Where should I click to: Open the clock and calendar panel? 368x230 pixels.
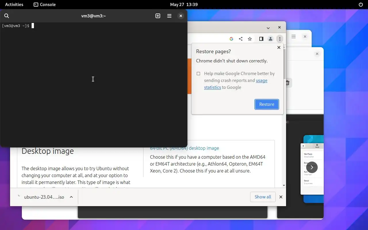184,4
